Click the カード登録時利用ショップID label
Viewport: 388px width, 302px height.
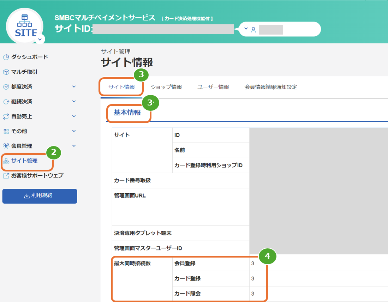click(208, 165)
